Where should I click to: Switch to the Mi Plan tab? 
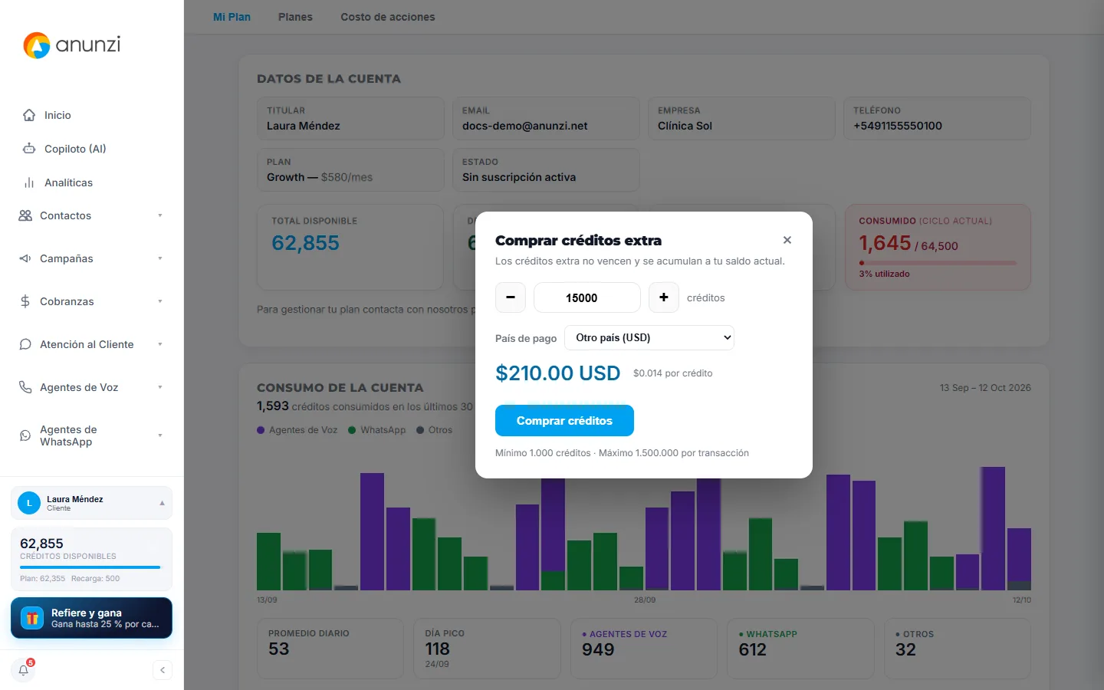tap(232, 17)
